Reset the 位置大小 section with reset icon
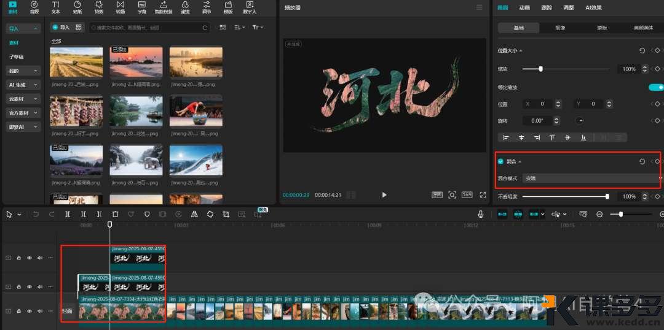The width and height of the screenshot is (664, 330). click(x=642, y=50)
